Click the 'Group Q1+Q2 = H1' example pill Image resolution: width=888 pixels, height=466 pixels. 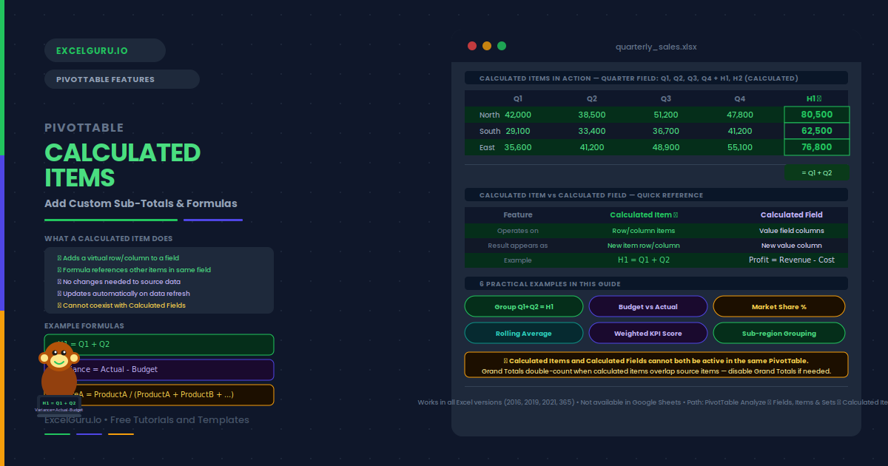[x=524, y=306]
